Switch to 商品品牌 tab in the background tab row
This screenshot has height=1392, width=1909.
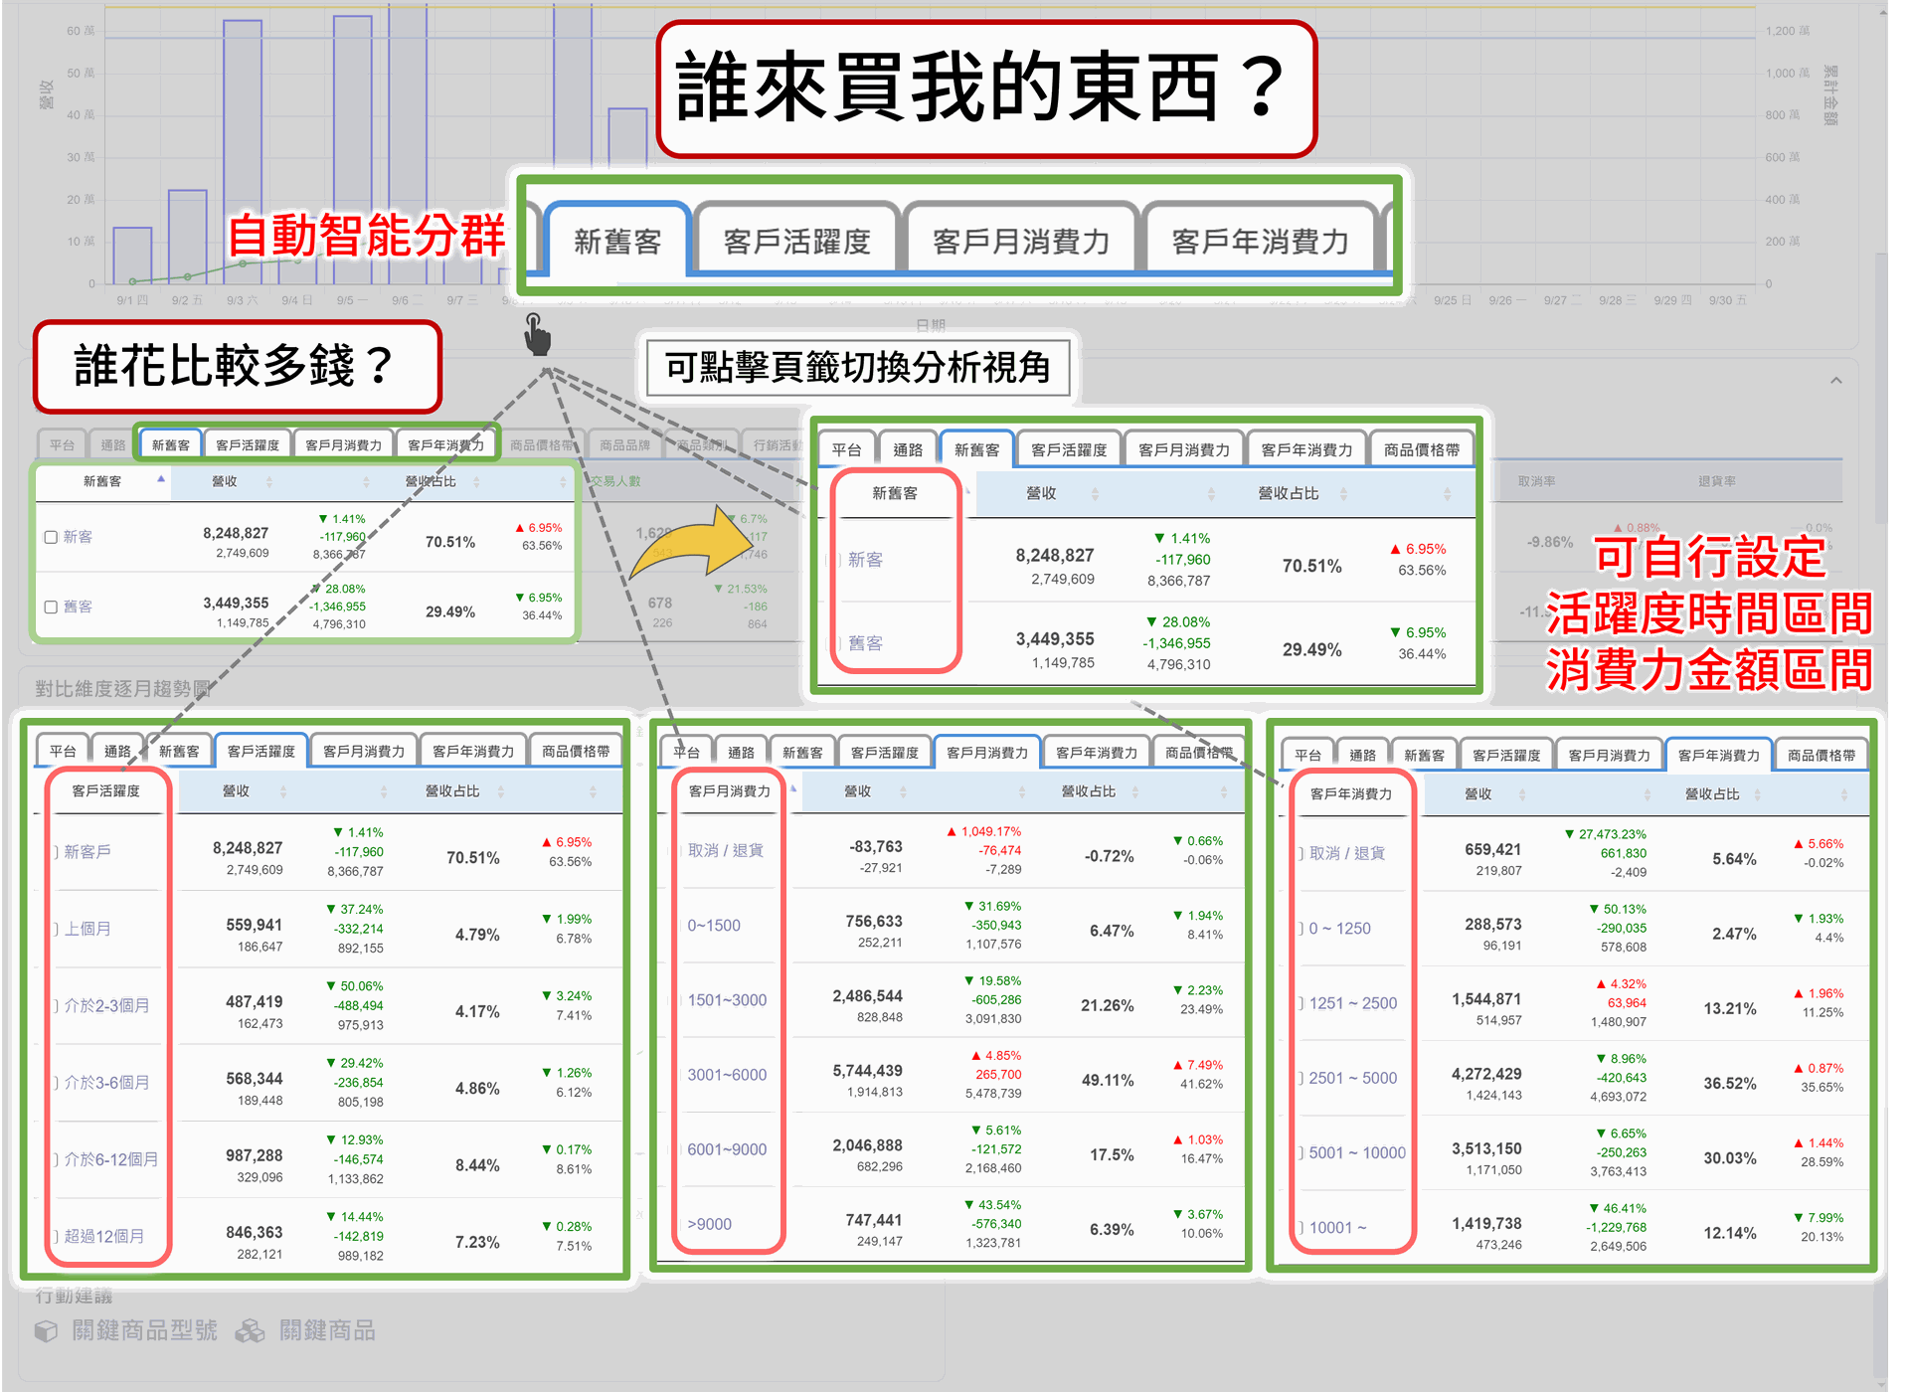(x=624, y=444)
